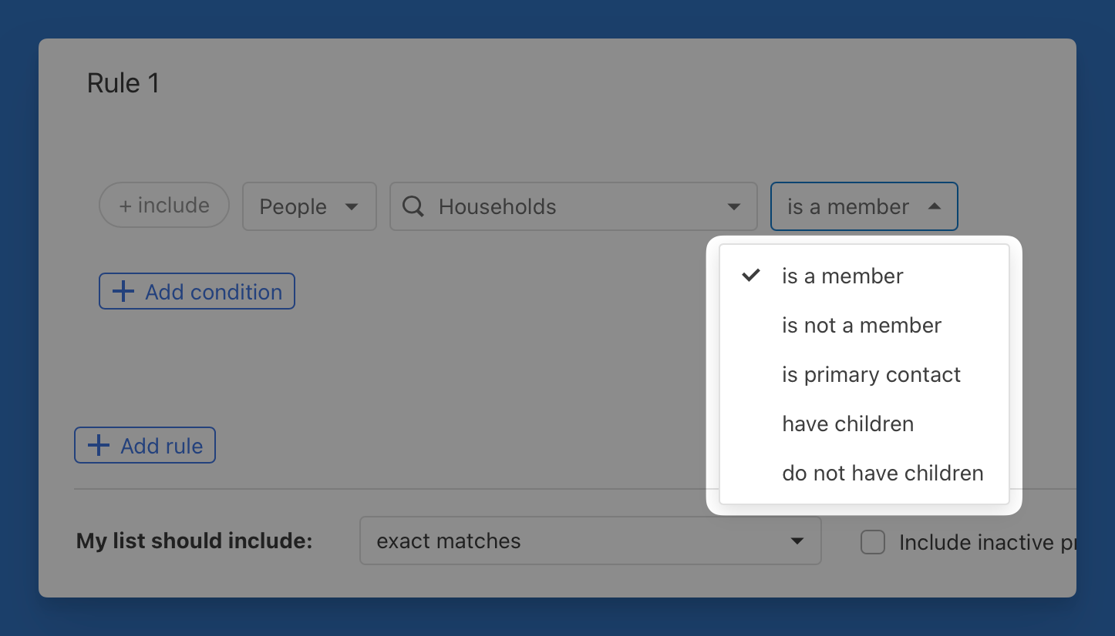Select 'is not a member' option
Screen dimensions: 1115x636
click(861, 325)
